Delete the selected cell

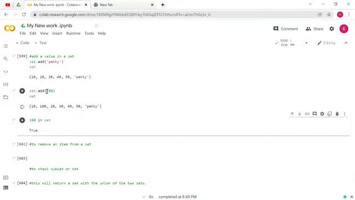(337, 114)
